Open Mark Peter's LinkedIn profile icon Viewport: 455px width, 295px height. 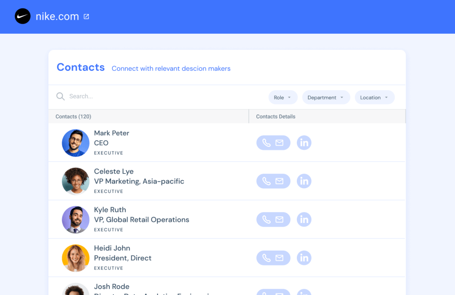click(304, 143)
